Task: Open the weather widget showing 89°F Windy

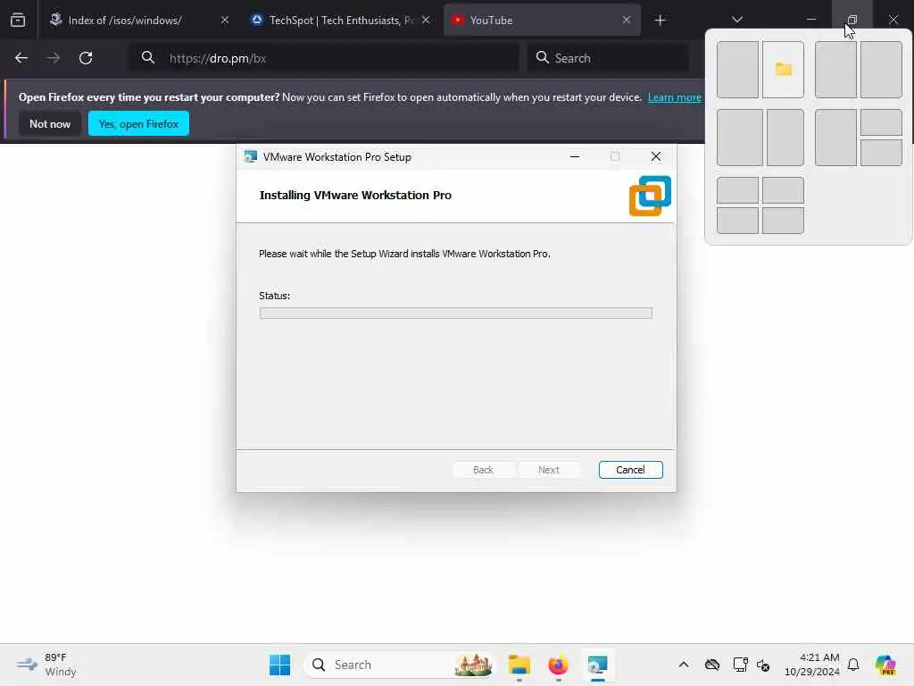Action: (46, 665)
